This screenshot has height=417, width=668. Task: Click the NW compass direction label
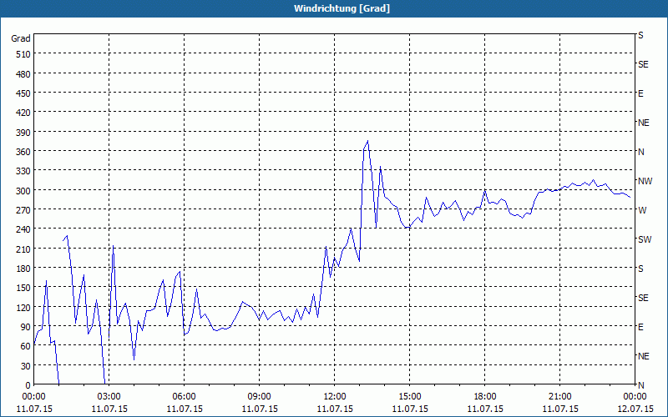645,181
